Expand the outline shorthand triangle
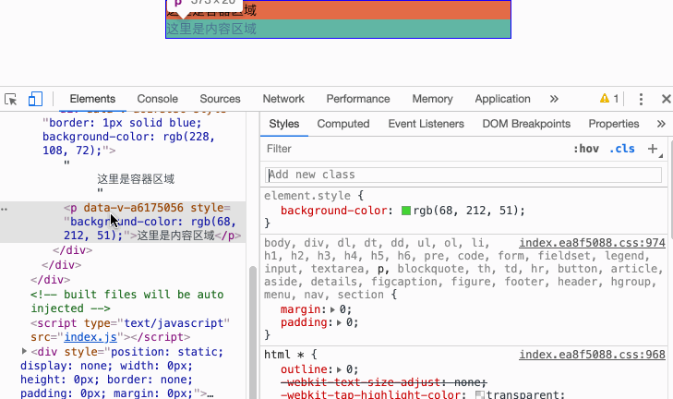 pyautogui.click(x=339, y=369)
